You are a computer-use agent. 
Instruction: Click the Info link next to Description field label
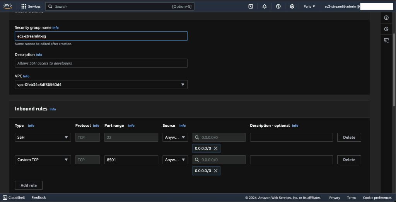tap(39, 55)
